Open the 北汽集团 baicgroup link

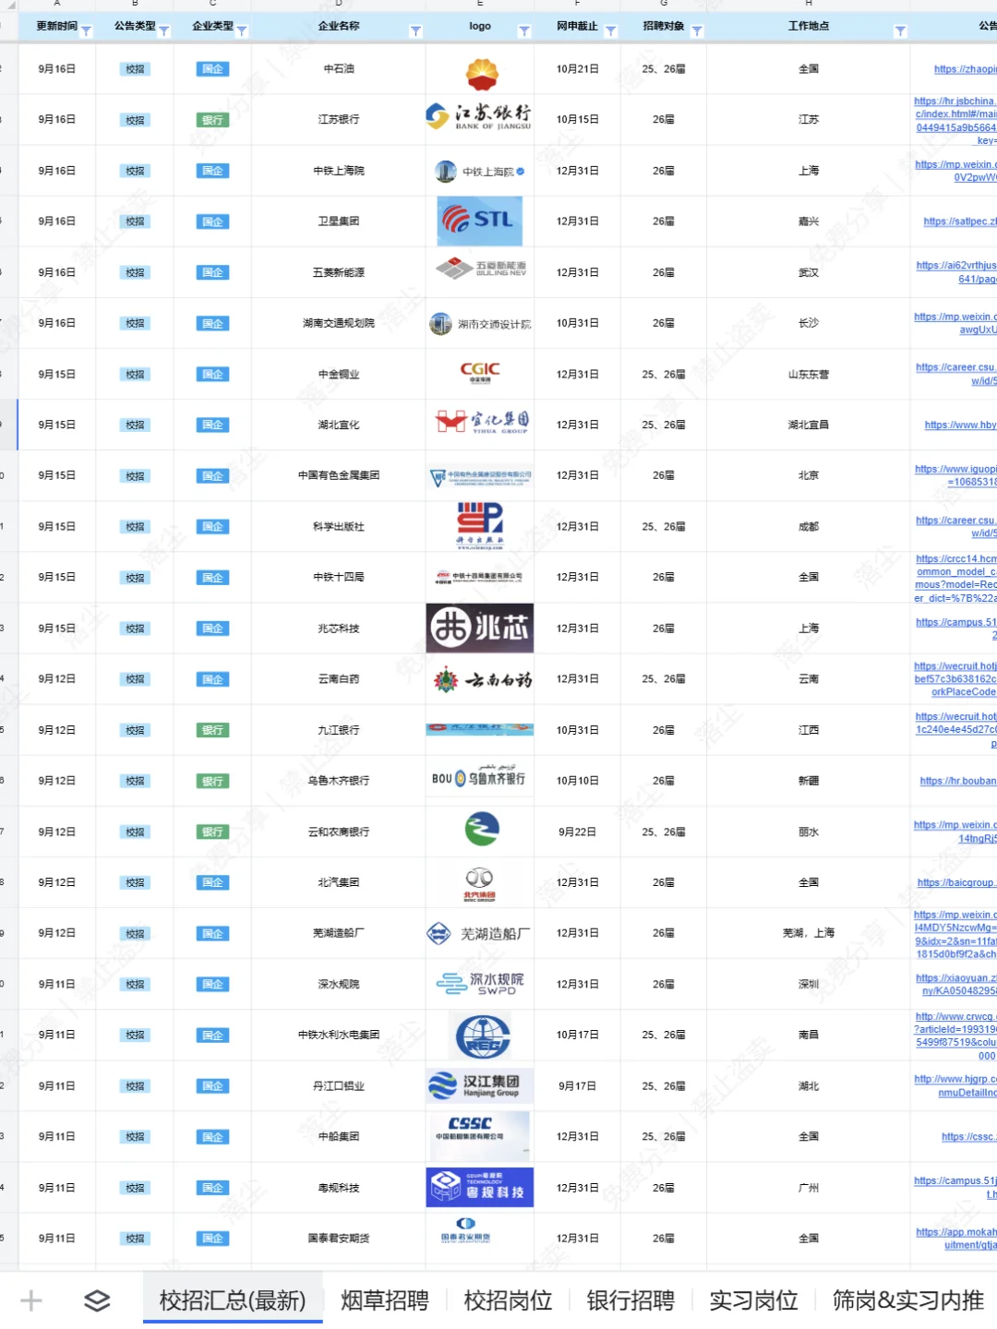pos(957,882)
